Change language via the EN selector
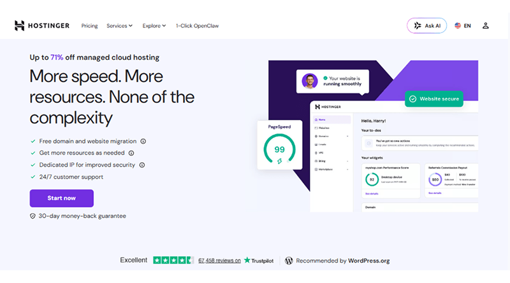 (463, 25)
